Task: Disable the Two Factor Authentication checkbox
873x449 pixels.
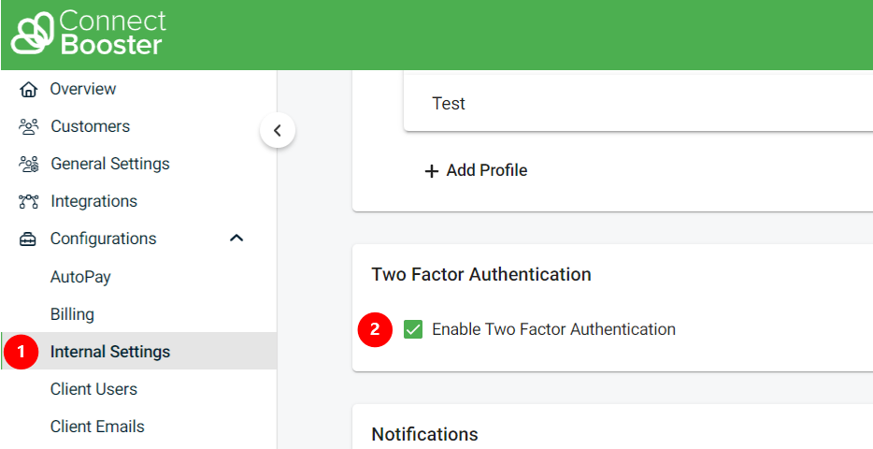Action: click(413, 329)
